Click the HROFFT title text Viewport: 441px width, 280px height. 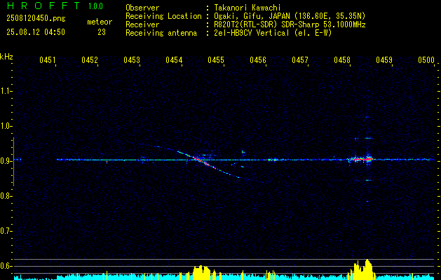tap(43, 6)
